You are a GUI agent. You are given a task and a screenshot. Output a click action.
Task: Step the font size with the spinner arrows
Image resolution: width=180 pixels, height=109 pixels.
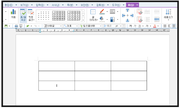pyautogui.click(x=124, y=26)
